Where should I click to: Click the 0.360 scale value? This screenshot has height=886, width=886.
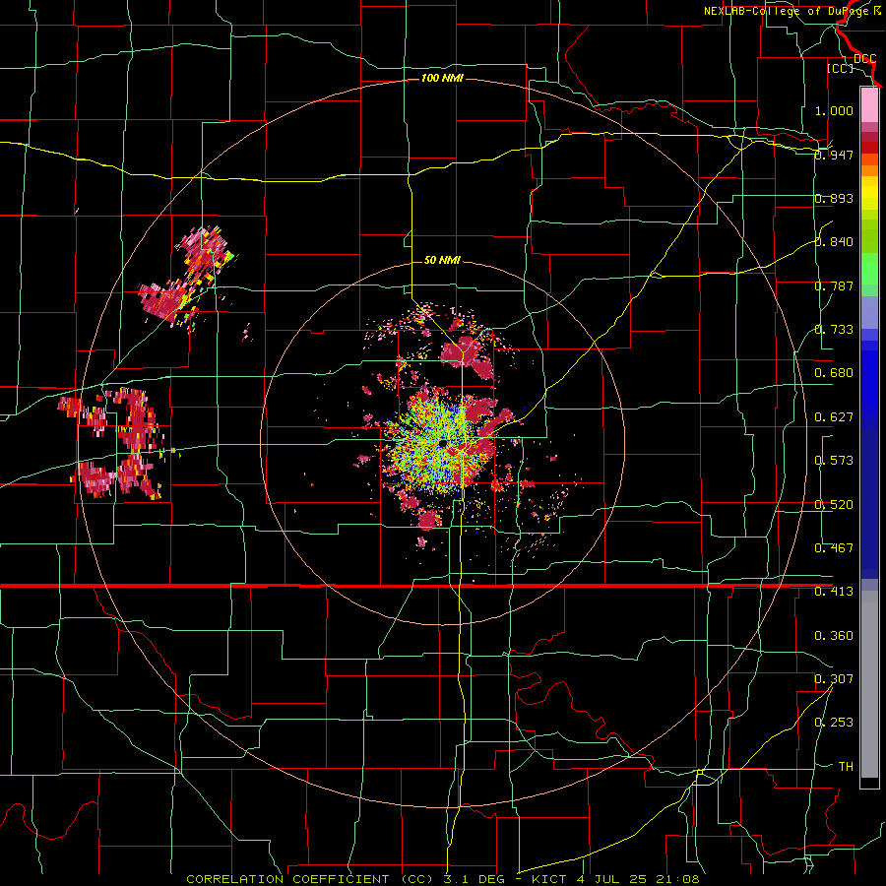coord(834,636)
